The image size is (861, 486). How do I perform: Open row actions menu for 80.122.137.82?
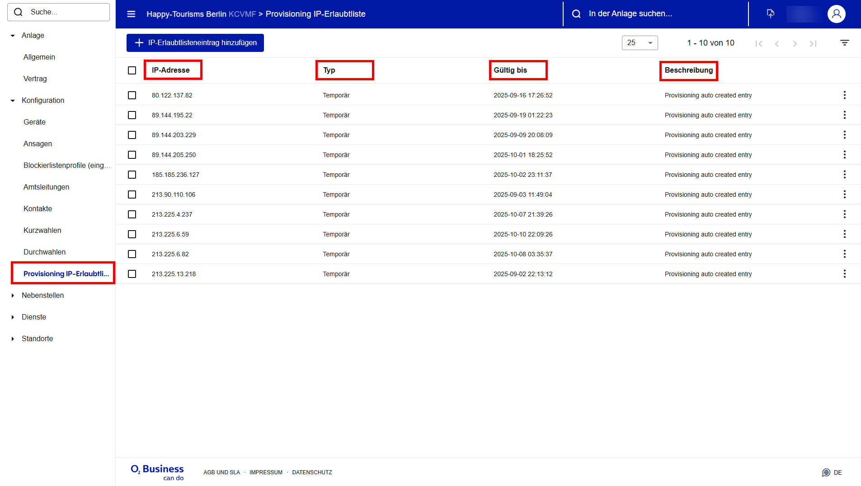coord(844,95)
